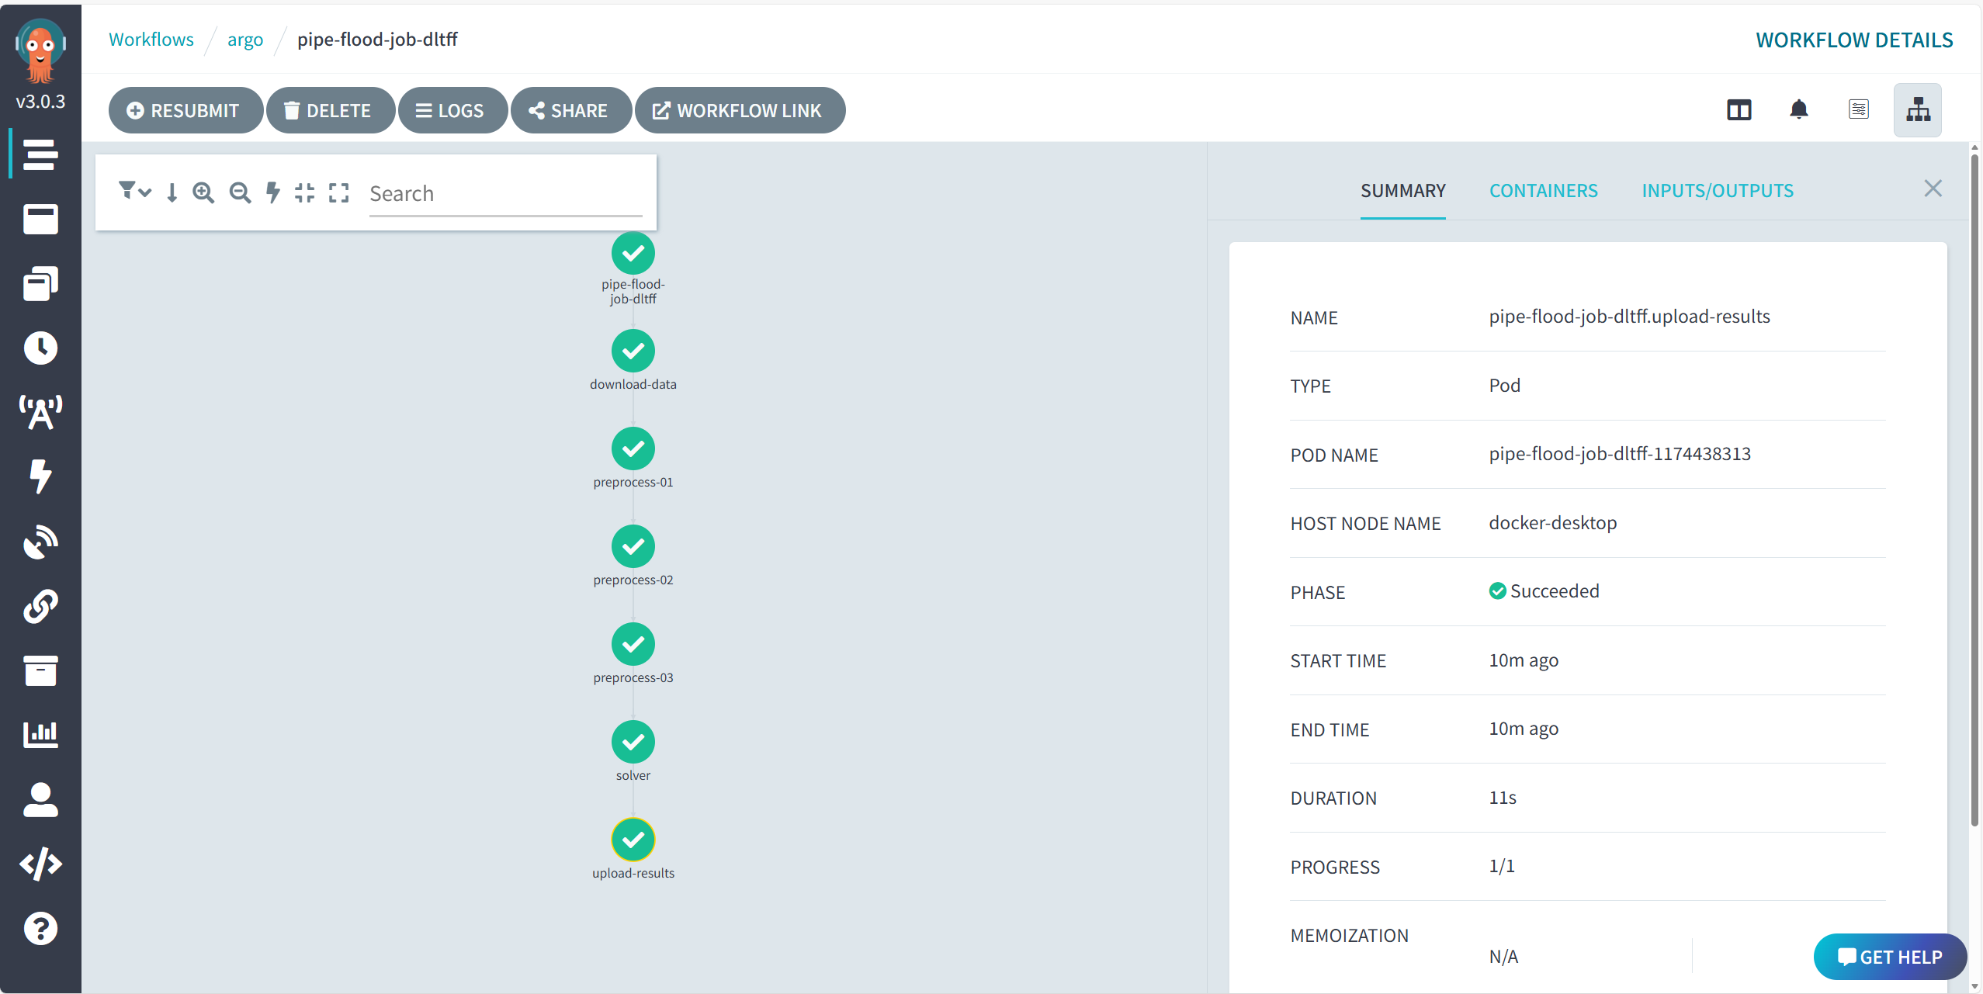Select the solver node in graph
Screen dimensions: 1983x994
[633, 742]
